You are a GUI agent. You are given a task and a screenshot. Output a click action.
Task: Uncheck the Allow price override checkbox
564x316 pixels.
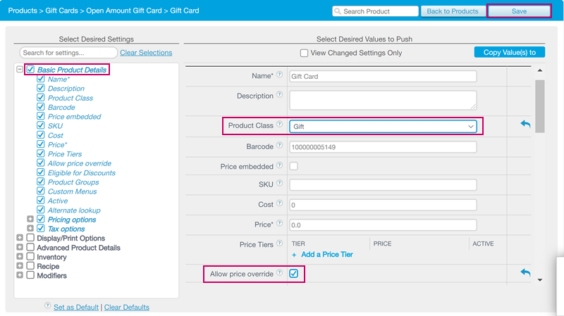pyautogui.click(x=294, y=273)
